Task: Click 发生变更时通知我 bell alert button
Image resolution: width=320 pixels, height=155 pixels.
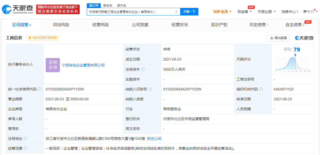Action: click(x=43, y=38)
